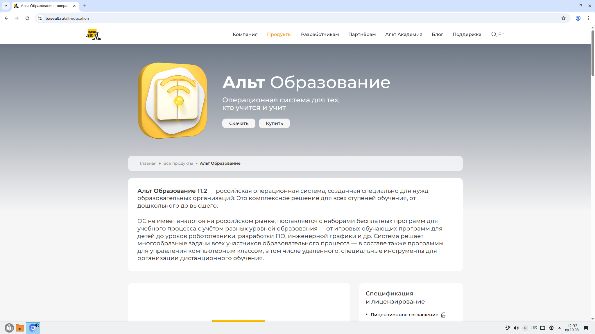Open the wired network tray icon
The width and height of the screenshot is (595, 334).
(x=543, y=328)
